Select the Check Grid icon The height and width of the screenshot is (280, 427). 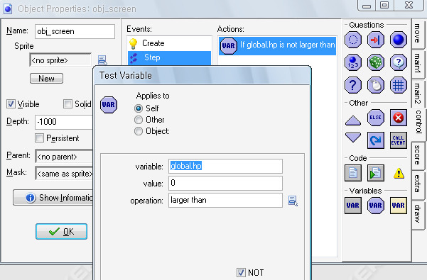click(398, 85)
